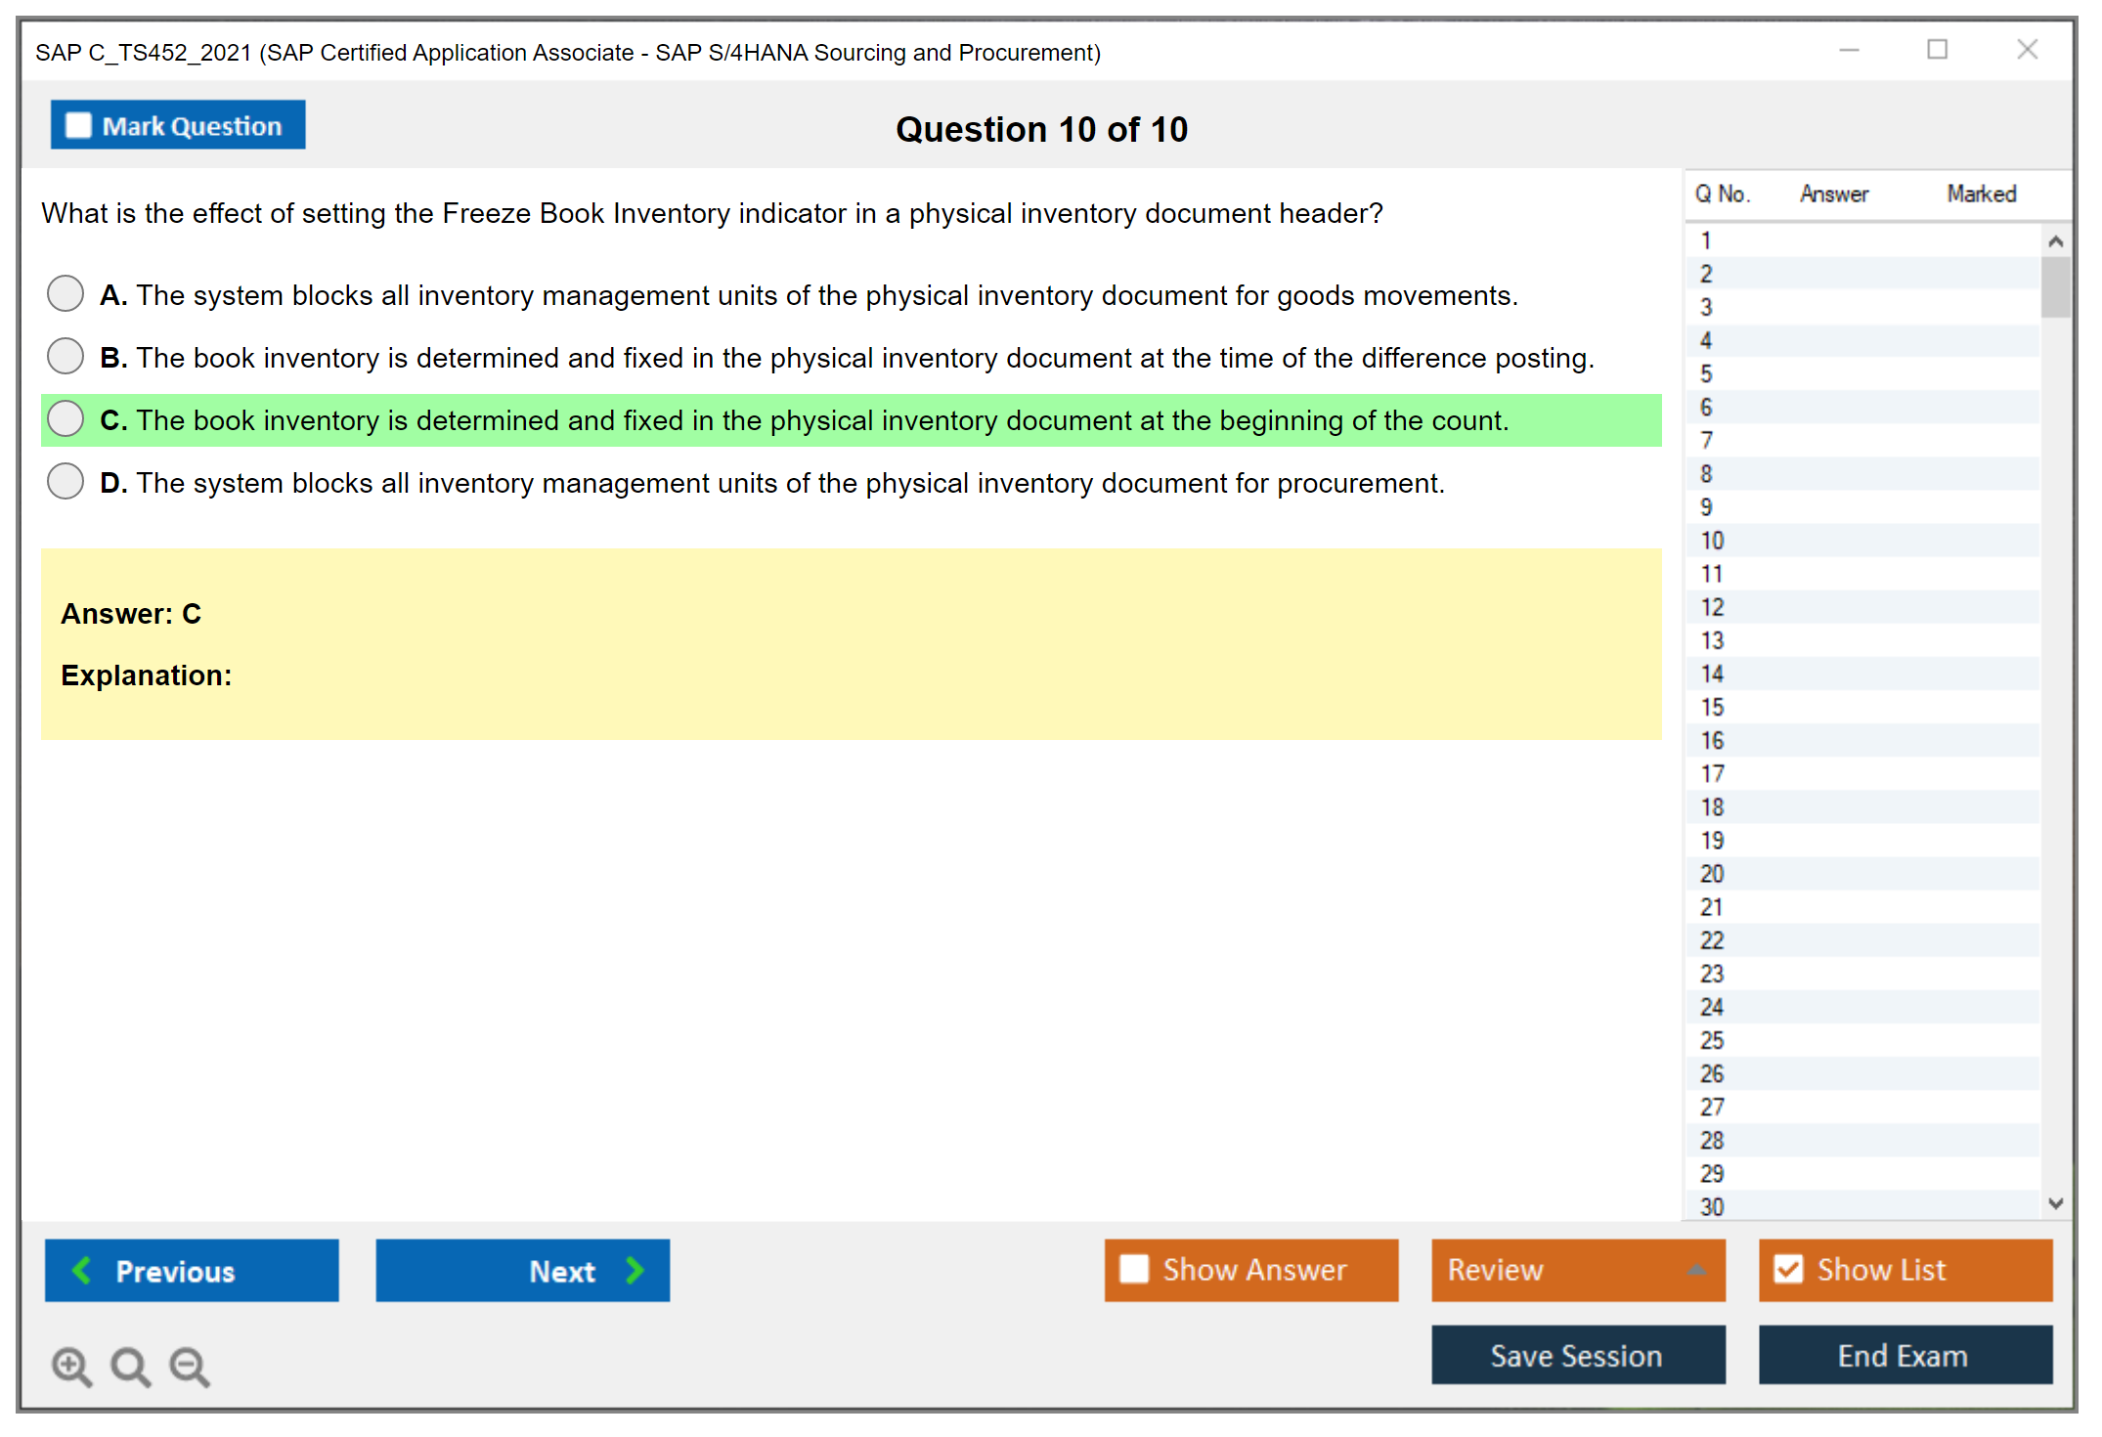The width and height of the screenshot is (2102, 1437).
Task: Click the green right chevron on Next
Action: (635, 1270)
